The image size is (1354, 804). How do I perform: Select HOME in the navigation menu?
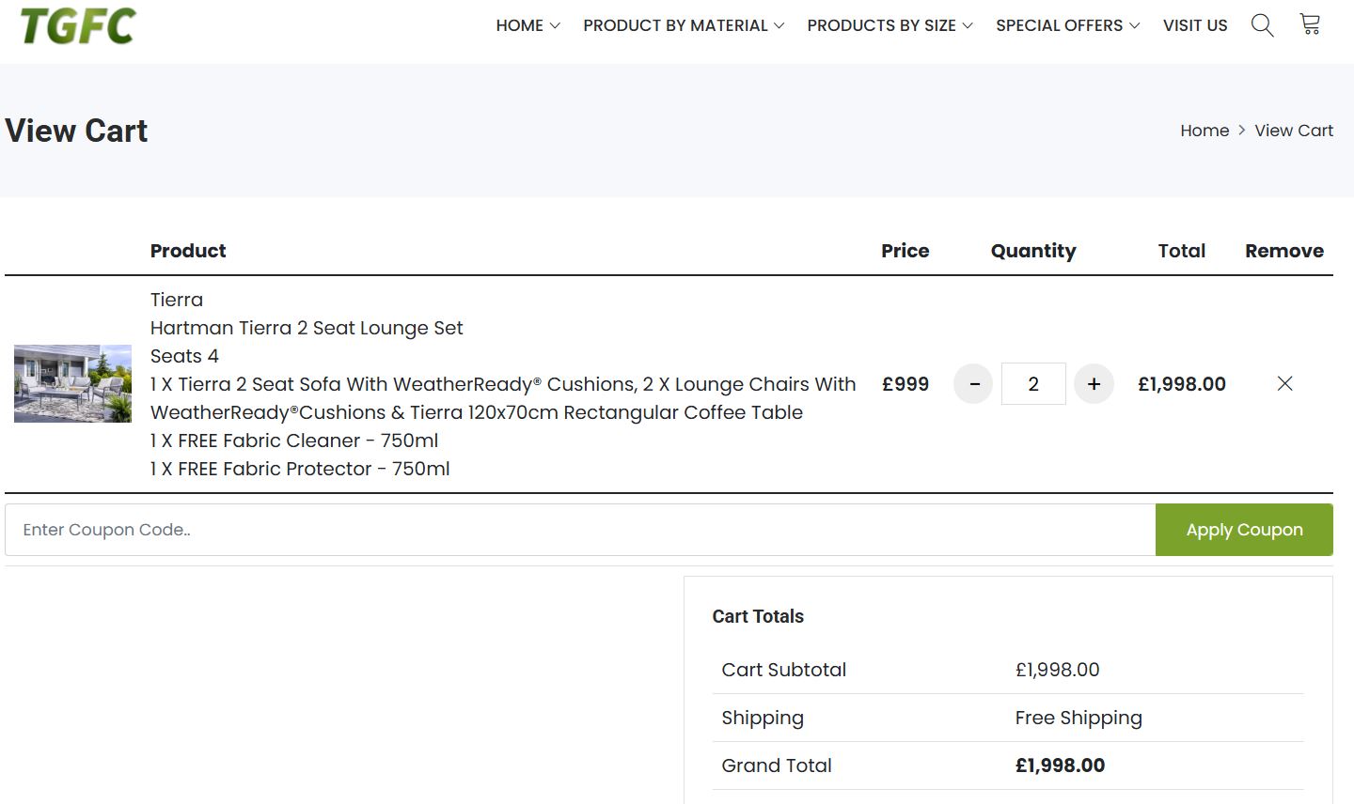click(519, 25)
